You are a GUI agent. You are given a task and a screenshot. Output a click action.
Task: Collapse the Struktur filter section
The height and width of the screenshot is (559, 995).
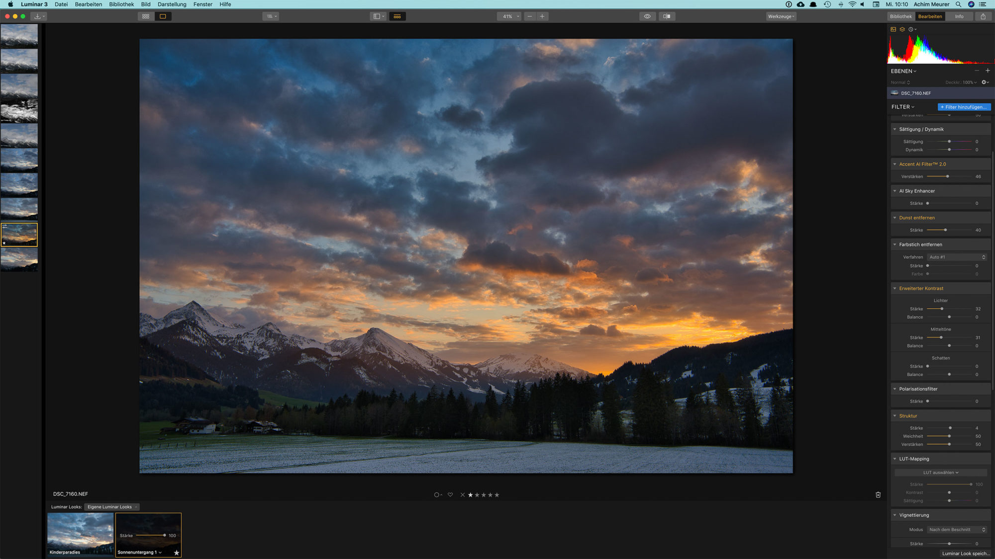pyautogui.click(x=895, y=416)
